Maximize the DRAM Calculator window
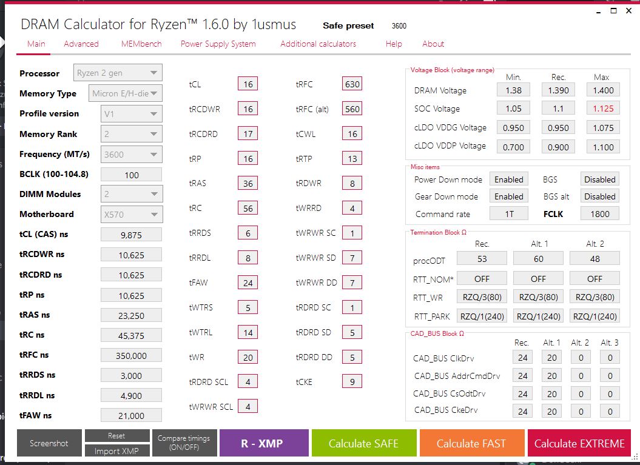Screen dimensions: 640x465 pyautogui.click(x=613, y=10)
